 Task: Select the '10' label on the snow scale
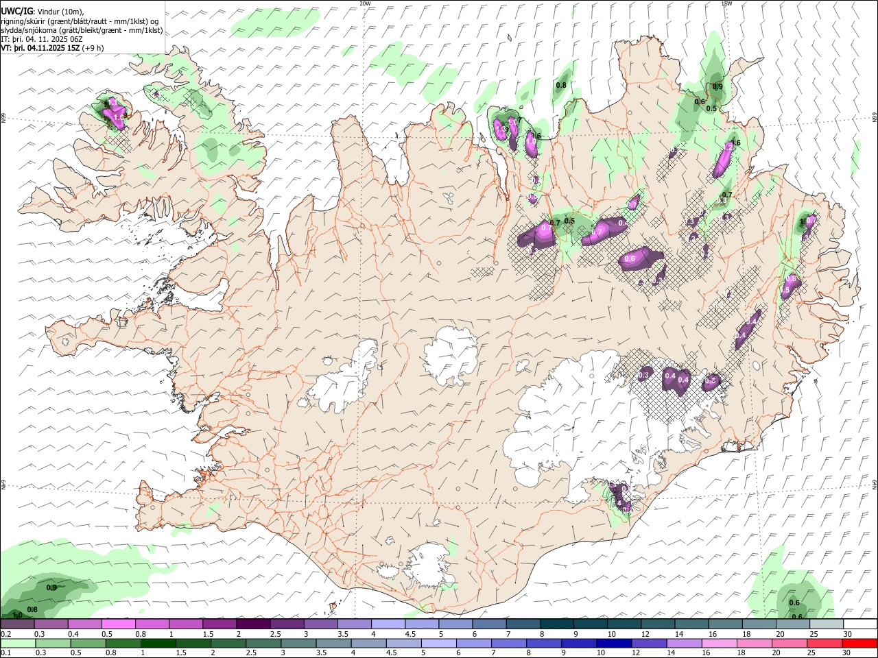pos(611,634)
